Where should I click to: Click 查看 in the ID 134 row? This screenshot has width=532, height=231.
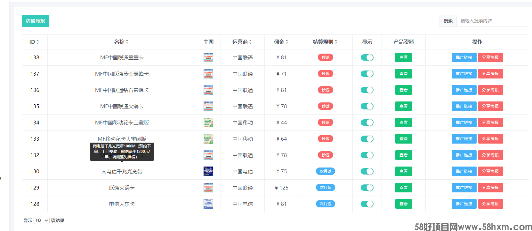[404, 123]
